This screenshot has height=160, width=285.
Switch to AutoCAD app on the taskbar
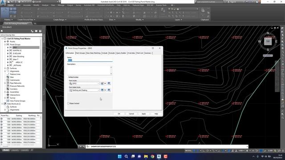pyautogui.click(x=159, y=156)
